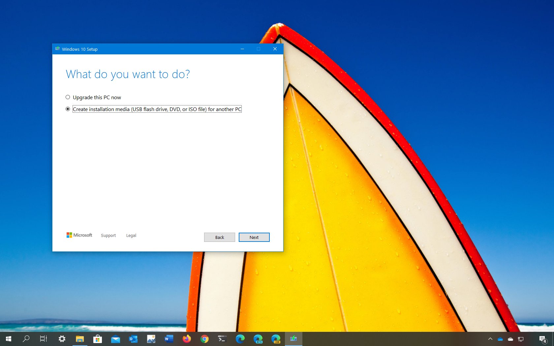
Task: Open the Legal link
Action: click(x=131, y=236)
